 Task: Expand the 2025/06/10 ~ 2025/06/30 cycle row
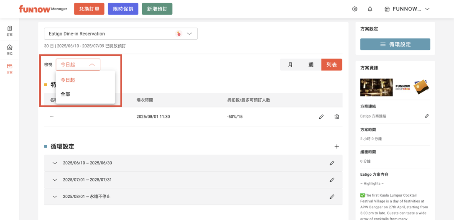pyautogui.click(x=55, y=163)
